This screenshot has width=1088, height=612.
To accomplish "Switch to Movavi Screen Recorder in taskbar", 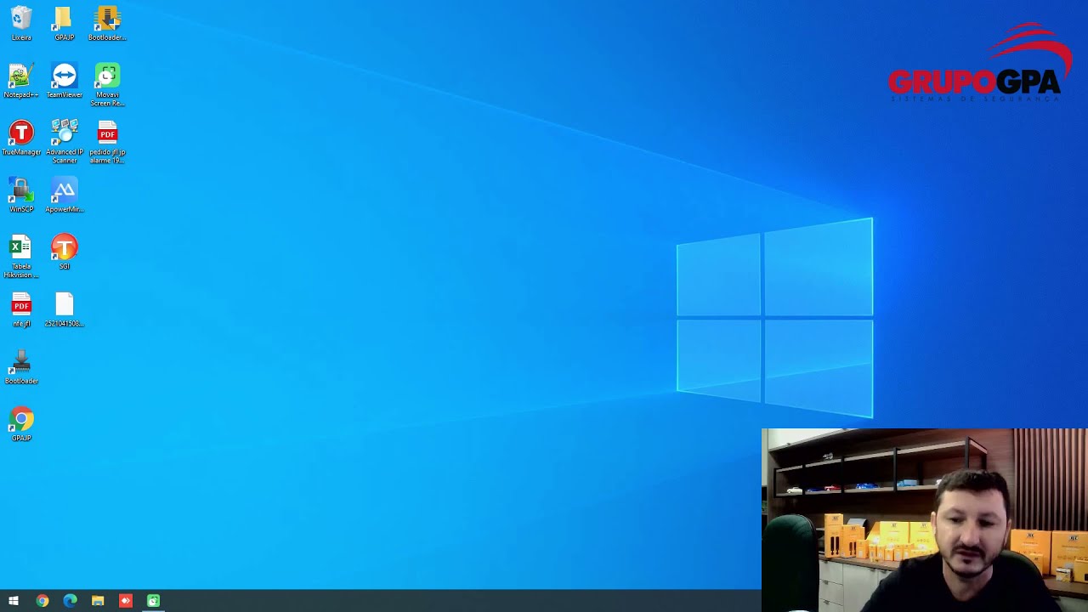I will pyautogui.click(x=153, y=601).
